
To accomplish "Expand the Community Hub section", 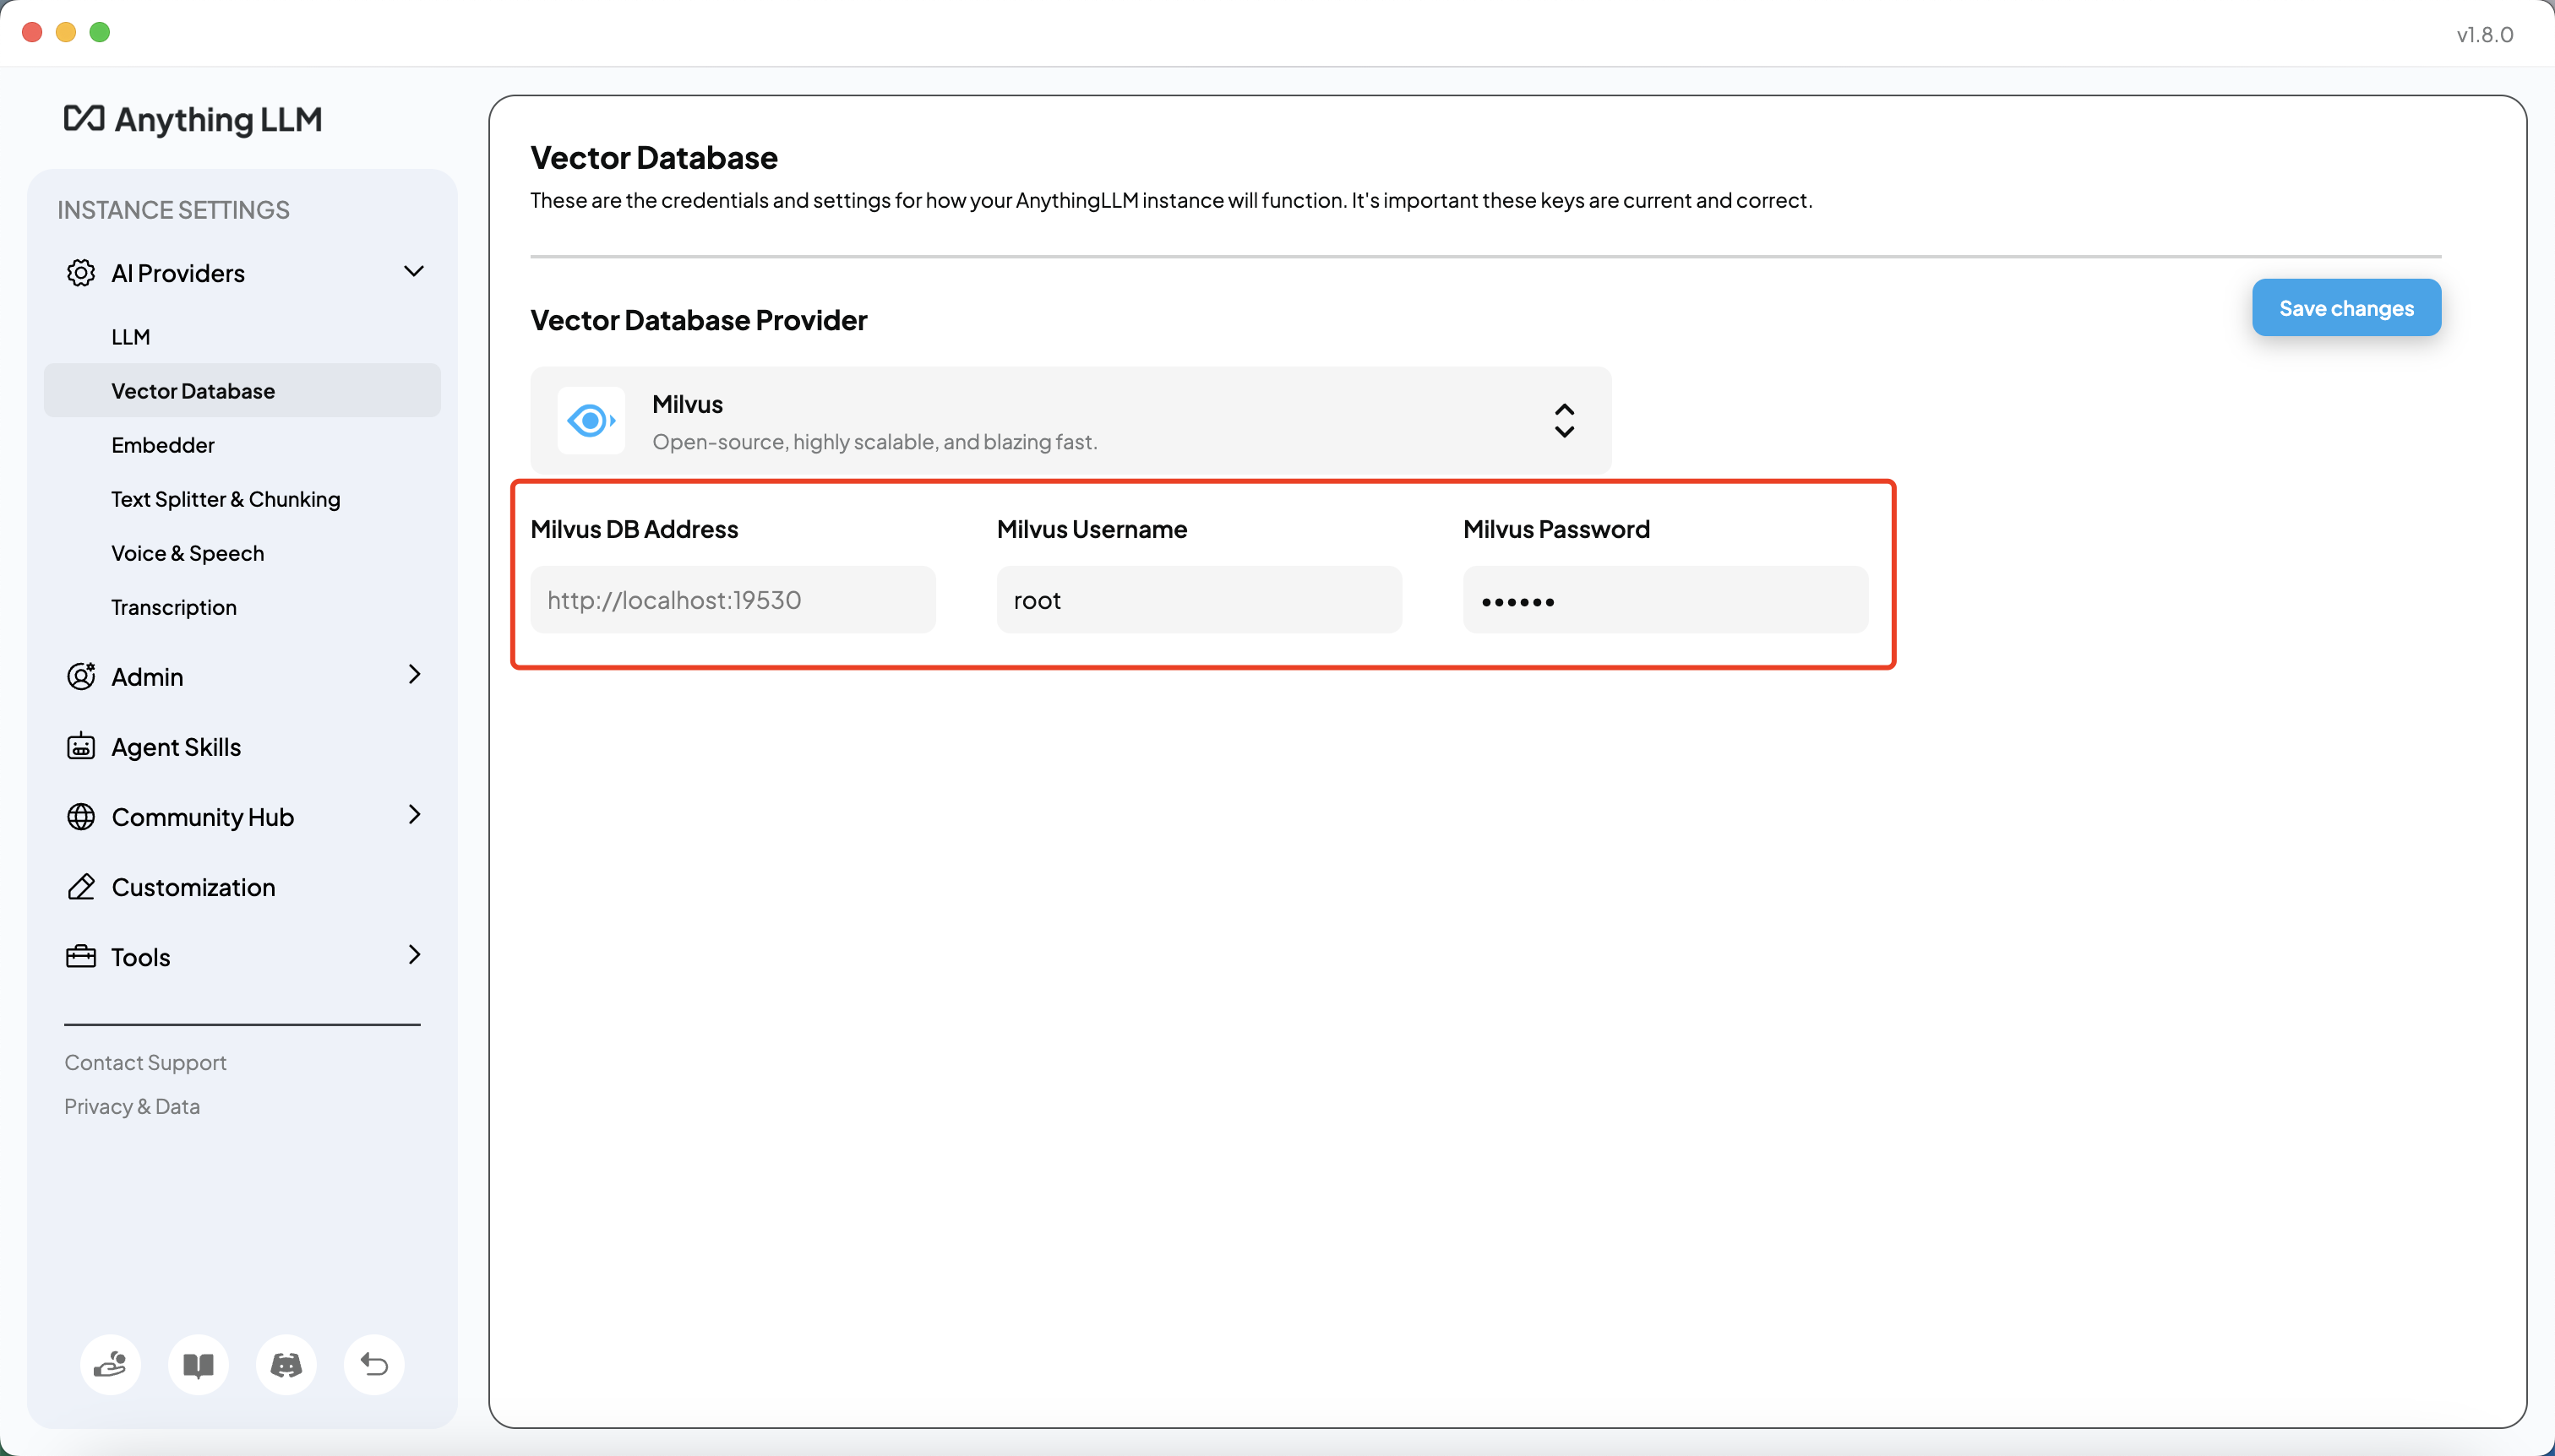I will click(x=414, y=815).
